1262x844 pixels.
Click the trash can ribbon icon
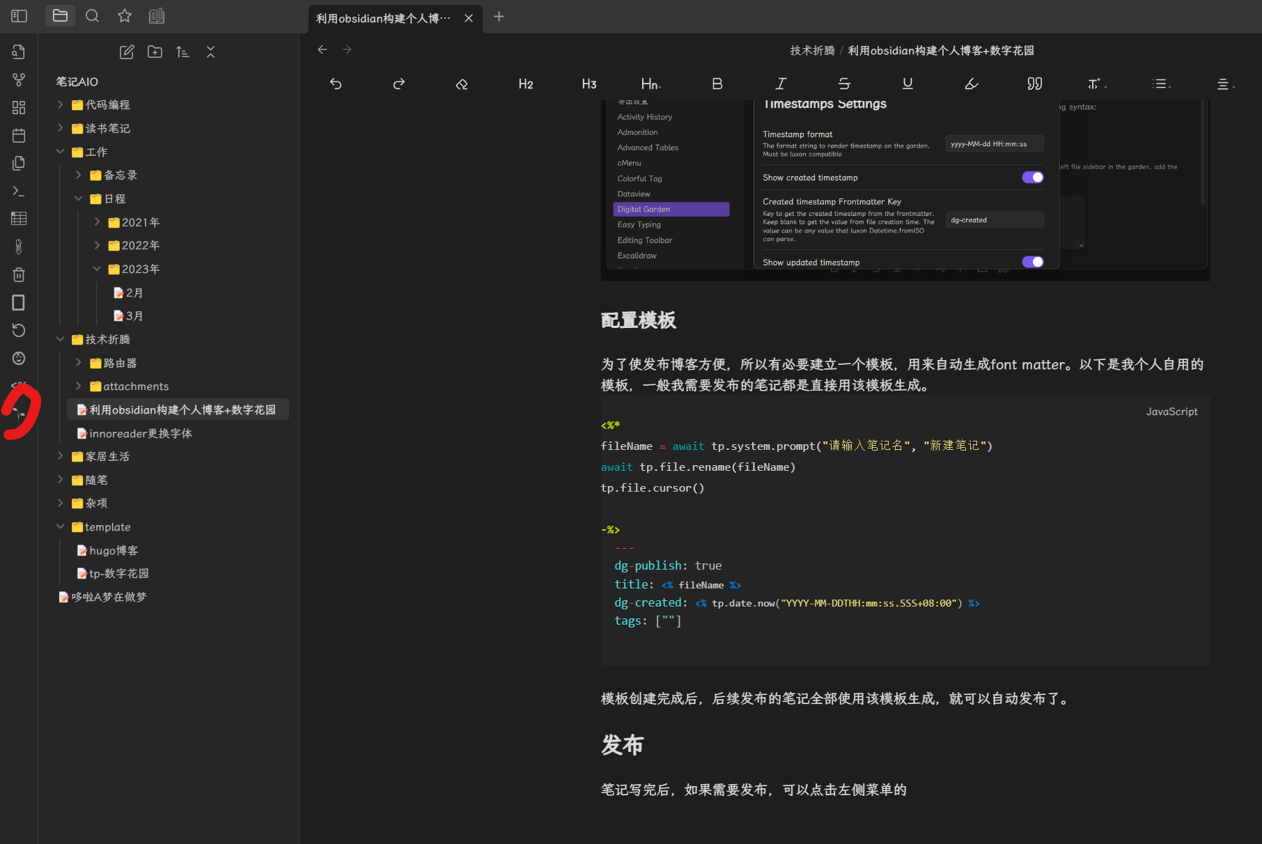click(x=19, y=274)
